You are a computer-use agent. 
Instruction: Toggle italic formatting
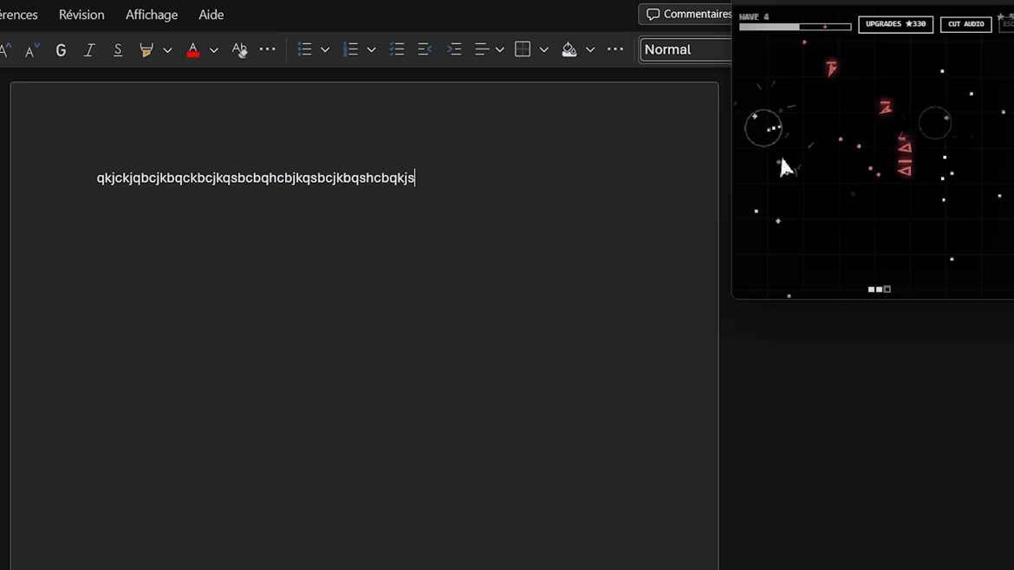pos(89,49)
